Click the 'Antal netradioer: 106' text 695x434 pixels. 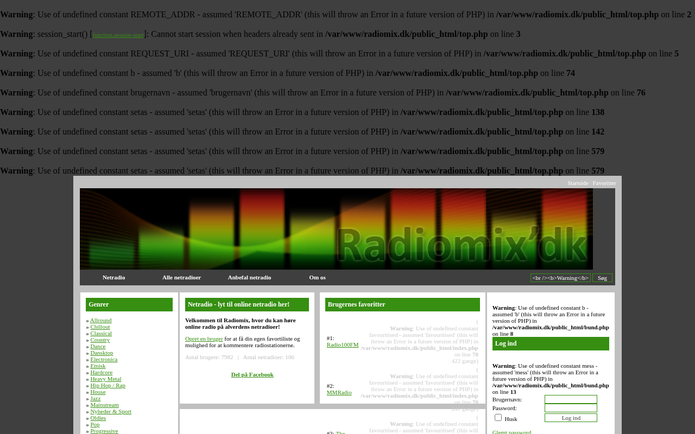269,358
